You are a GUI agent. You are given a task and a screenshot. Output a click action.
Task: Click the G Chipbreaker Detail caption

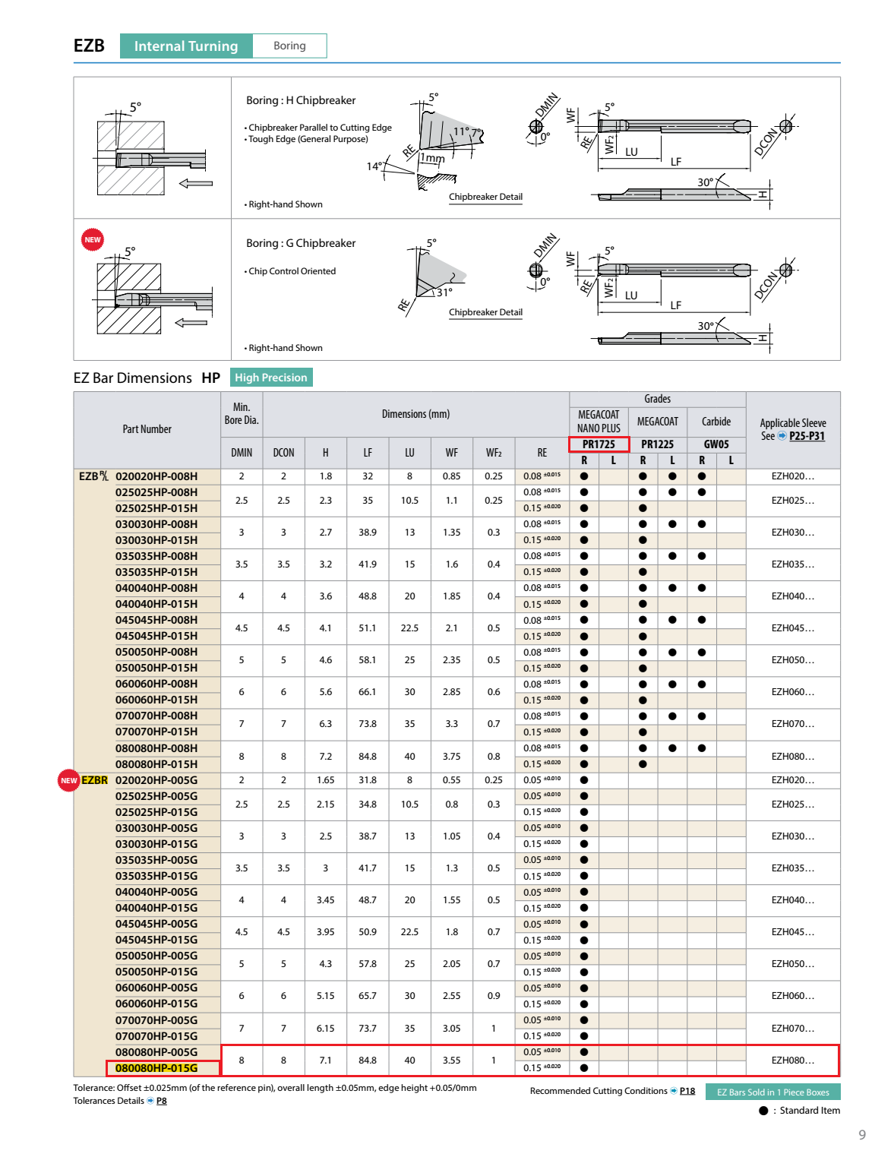pos(485,312)
